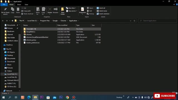
Task: Click the navigation pane scrollbar
Action: 19,61
